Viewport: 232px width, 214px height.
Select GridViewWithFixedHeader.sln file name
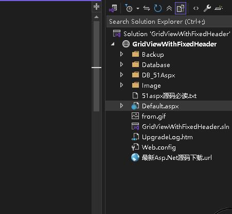tap(186, 127)
